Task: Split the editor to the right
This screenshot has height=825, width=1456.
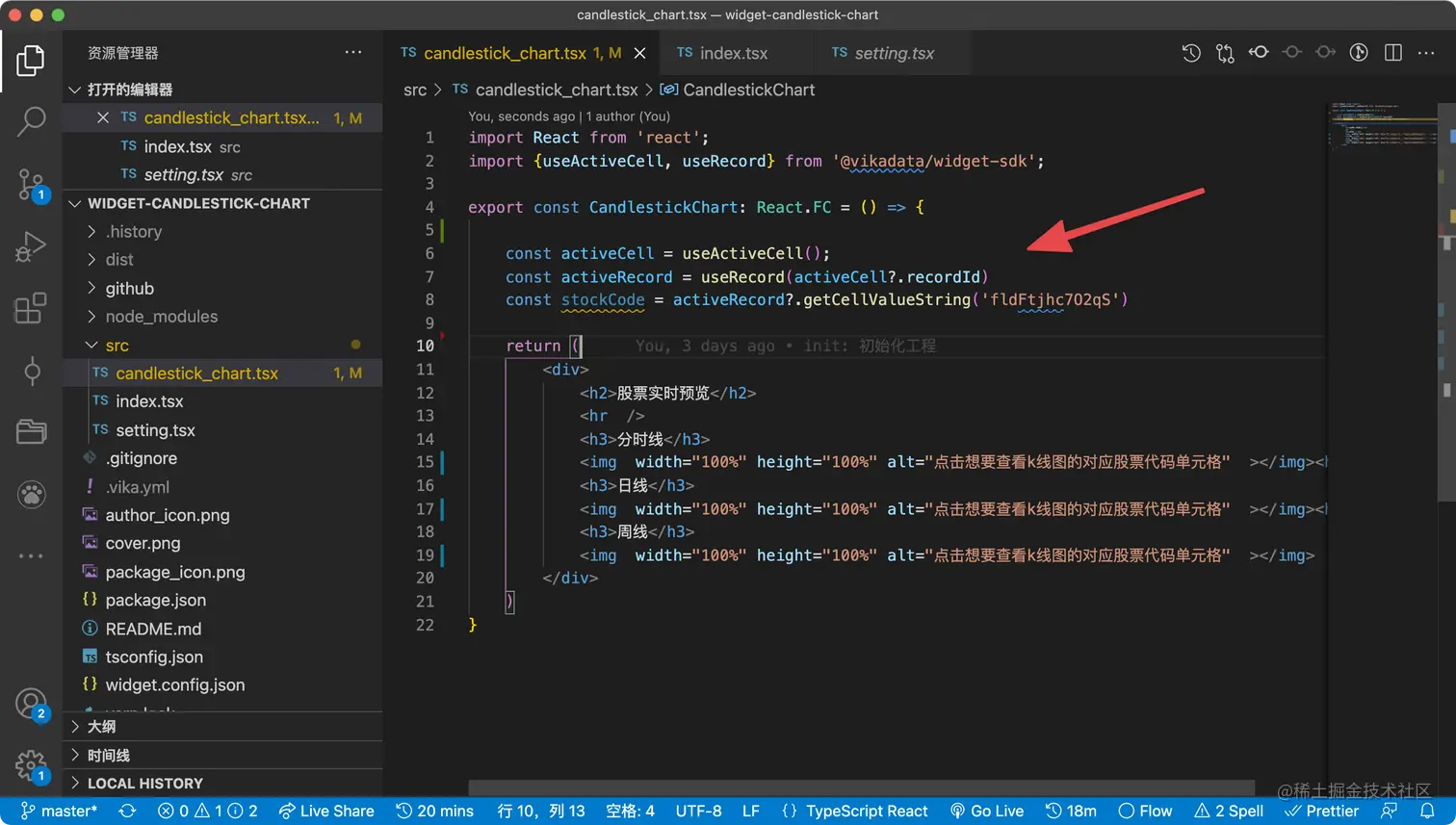Action: coord(1393,53)
